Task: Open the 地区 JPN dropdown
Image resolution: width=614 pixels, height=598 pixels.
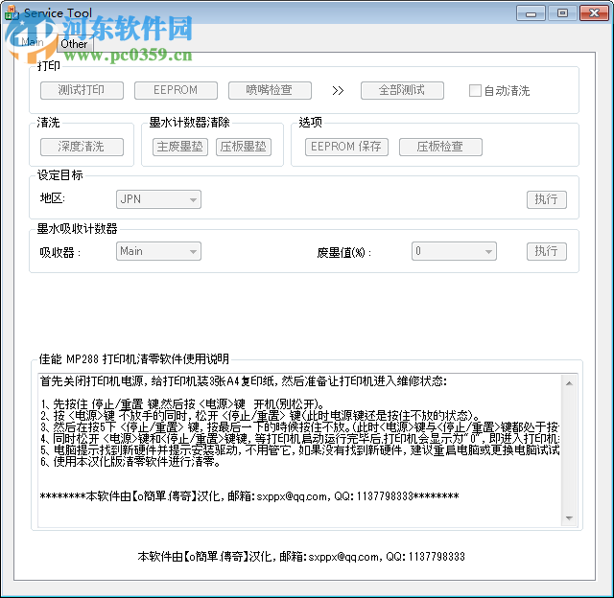Action: point(158,199)
